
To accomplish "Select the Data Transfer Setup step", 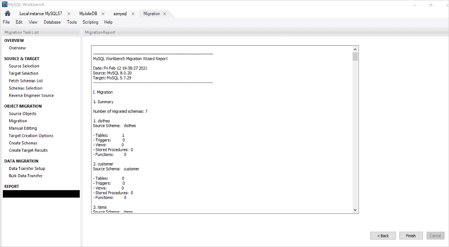I will [x=27, y=168].
